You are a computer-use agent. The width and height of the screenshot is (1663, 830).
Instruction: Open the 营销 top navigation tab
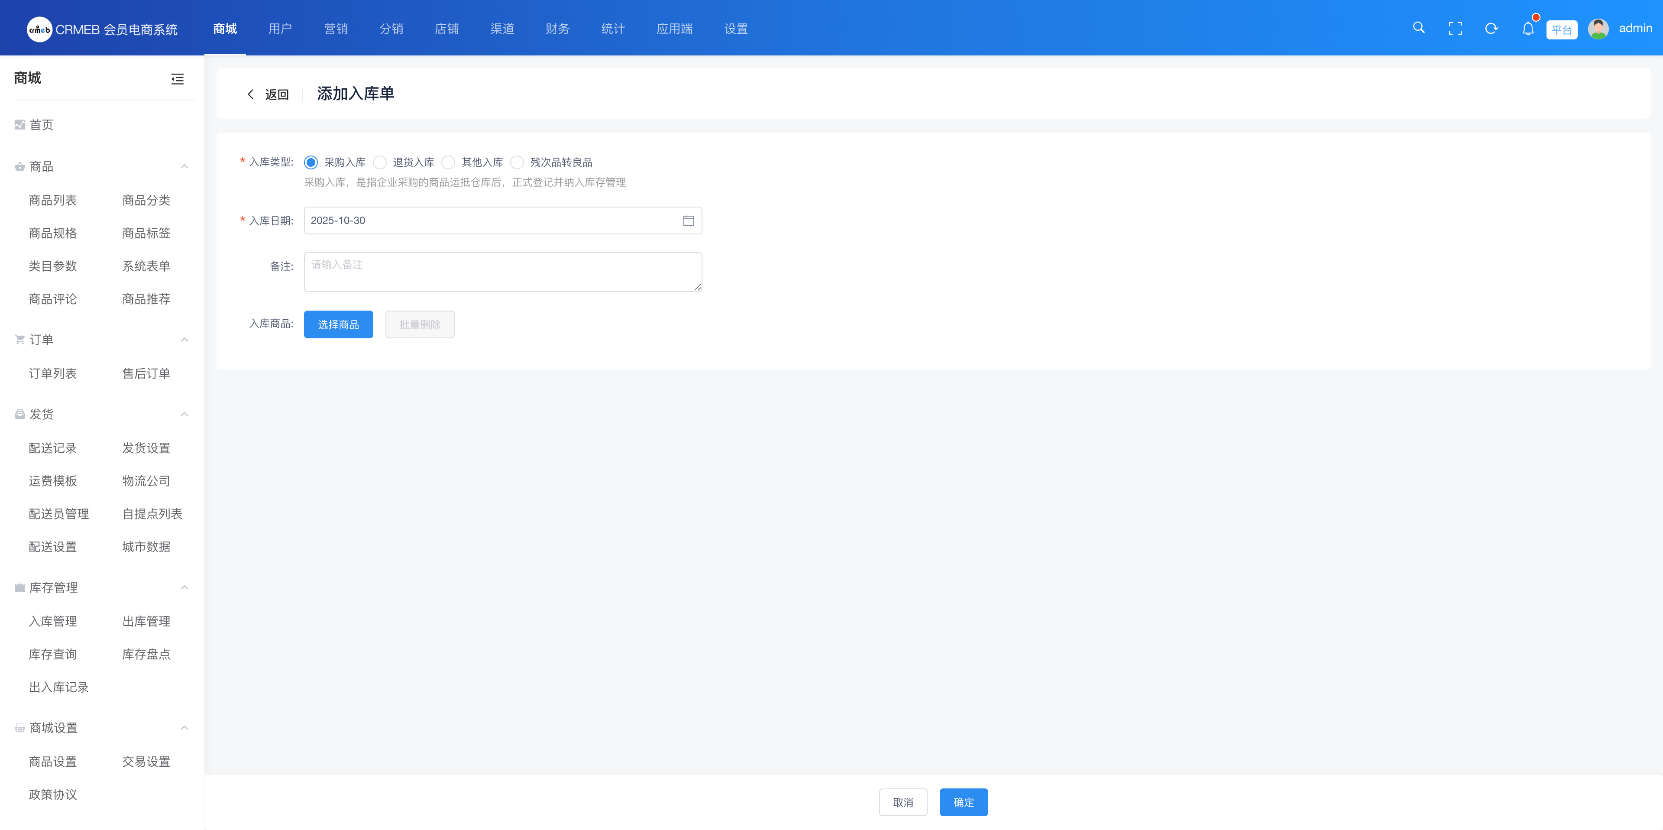[x=336, y=29]
